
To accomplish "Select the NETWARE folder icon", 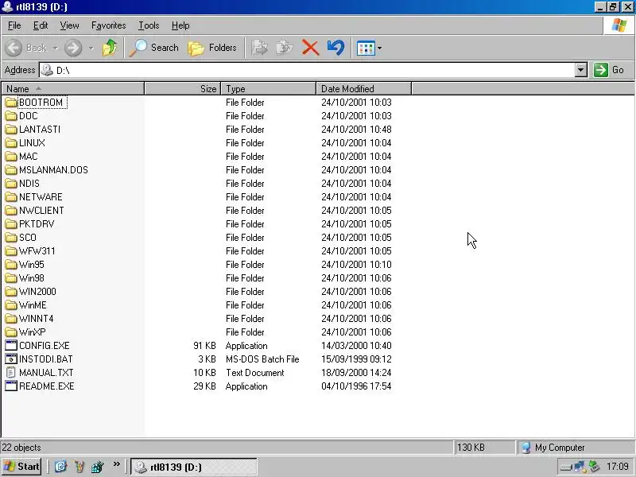I will click(x=11, y=197).
